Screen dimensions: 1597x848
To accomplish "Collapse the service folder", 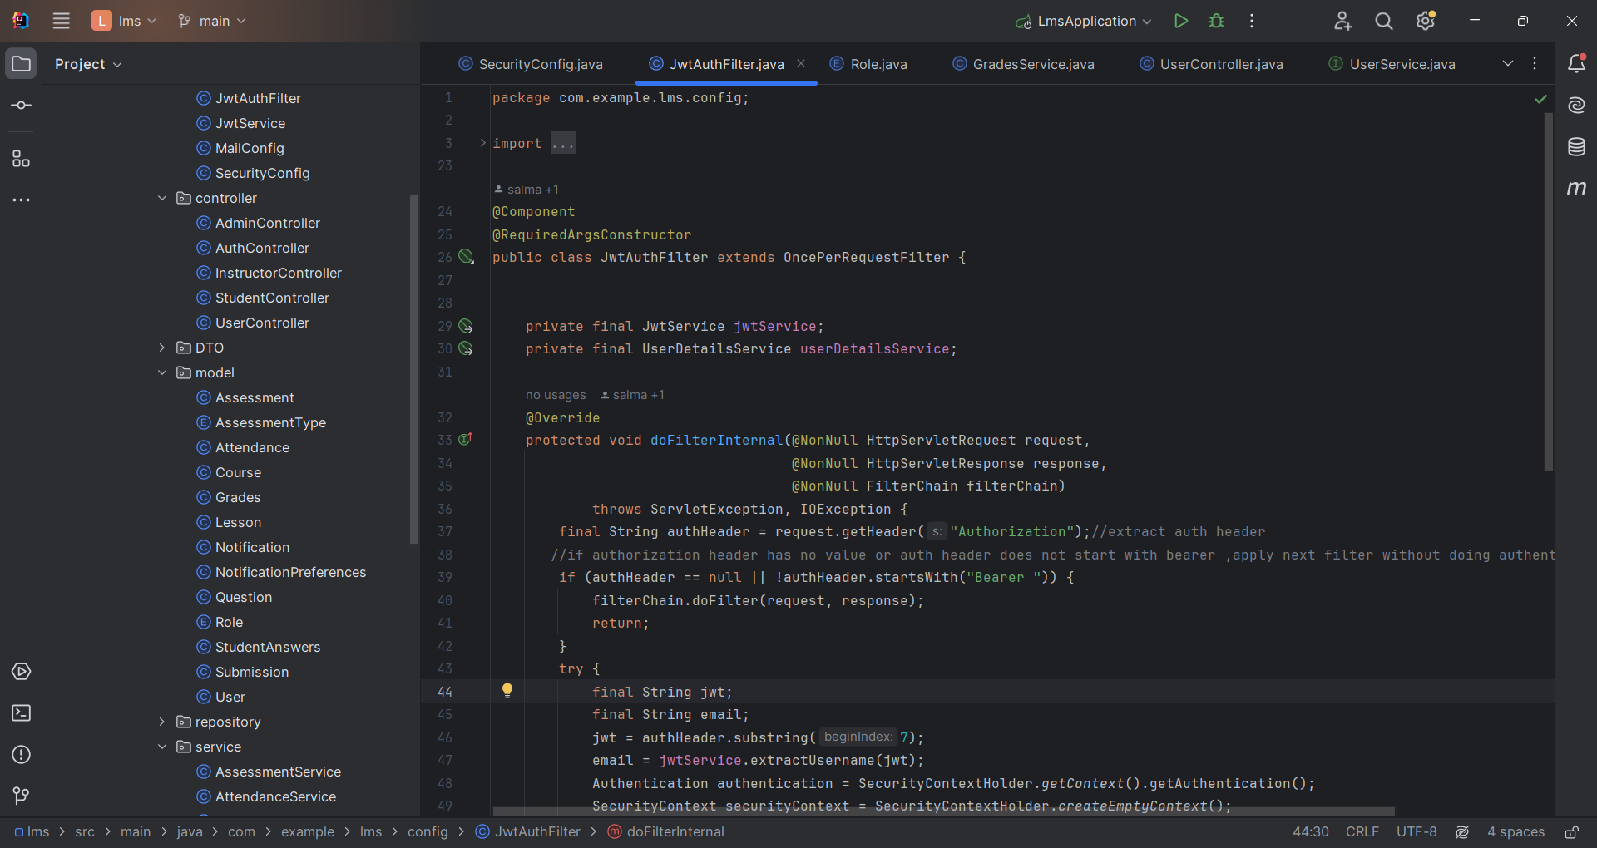I will point(162,747).
